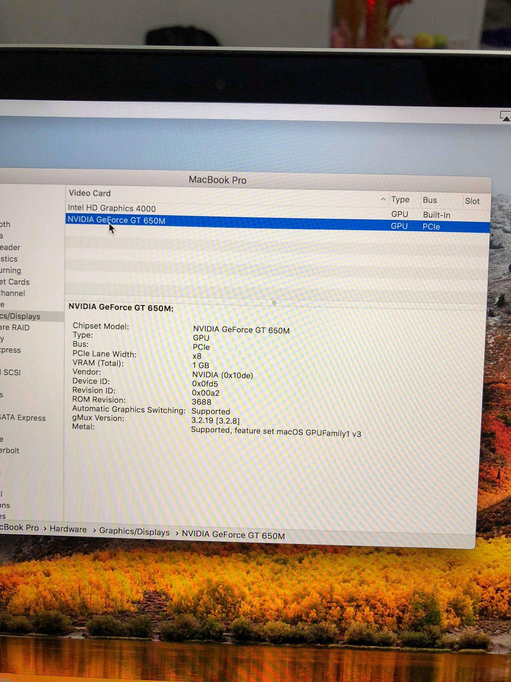Click the PCIe bus cell in selected row
511x682 pixels.
point(431,227)
